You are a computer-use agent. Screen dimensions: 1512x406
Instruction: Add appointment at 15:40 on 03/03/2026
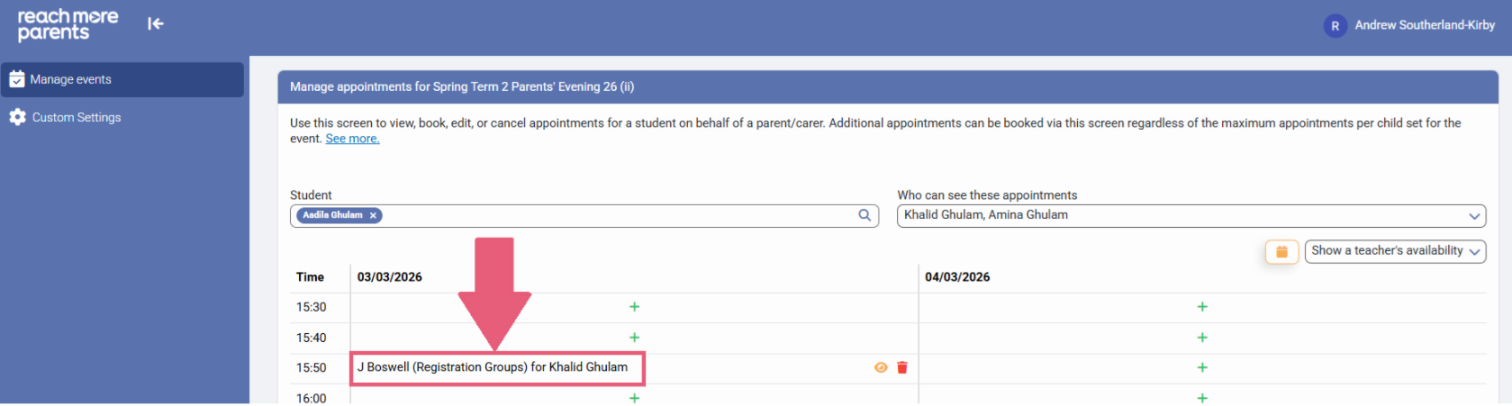[634, 338]
